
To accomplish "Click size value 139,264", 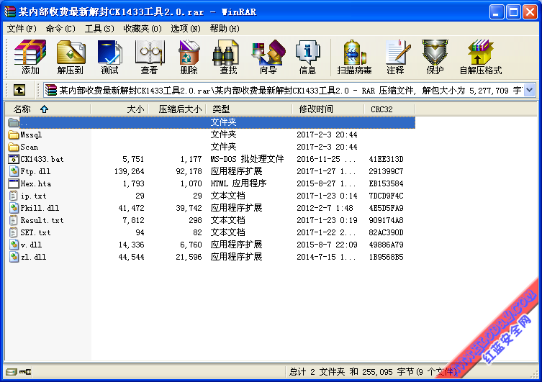I will tap(130, 171).
